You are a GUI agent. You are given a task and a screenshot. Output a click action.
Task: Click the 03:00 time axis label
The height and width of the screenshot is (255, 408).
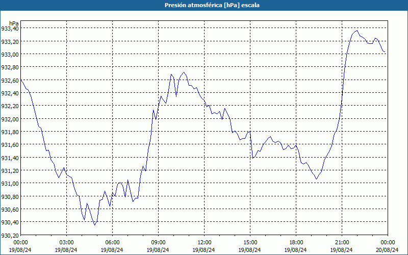66,242
